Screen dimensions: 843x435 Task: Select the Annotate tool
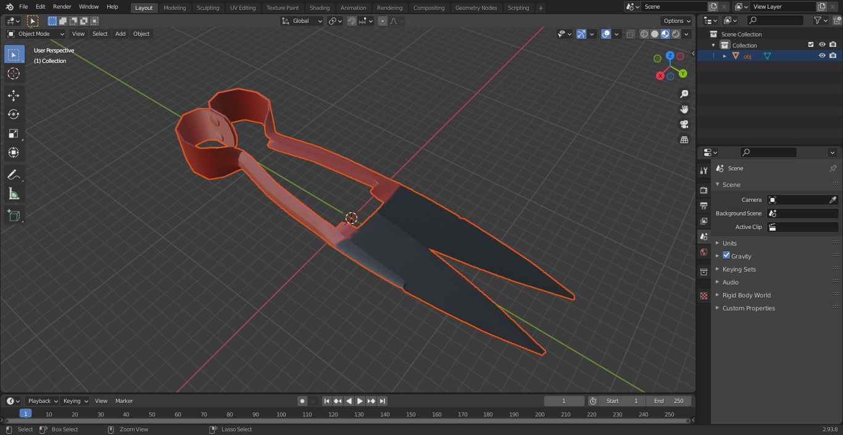(x=14, y=175)
